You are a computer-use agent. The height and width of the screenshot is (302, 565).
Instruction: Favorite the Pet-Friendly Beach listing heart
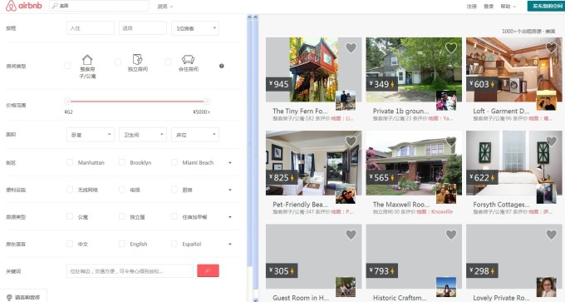[351, 141]
